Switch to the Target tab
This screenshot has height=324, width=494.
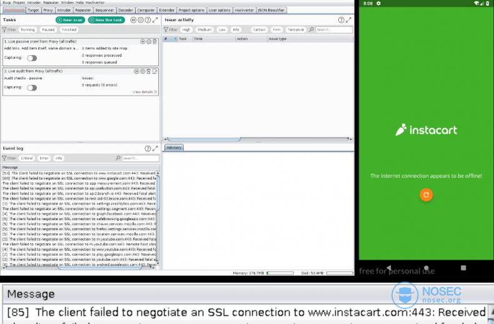pos(33,10)
